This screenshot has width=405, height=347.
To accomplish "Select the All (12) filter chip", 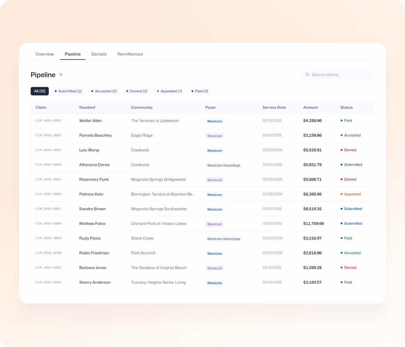I will (39, 91).
